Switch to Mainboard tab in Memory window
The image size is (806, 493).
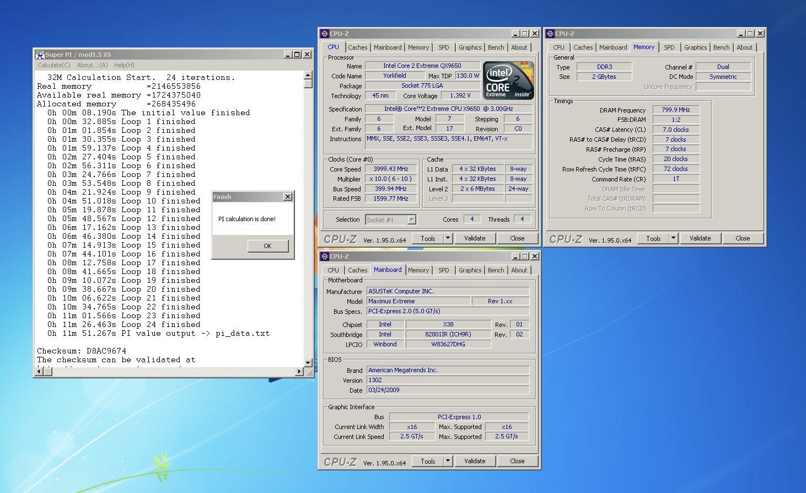coord(613,47)
